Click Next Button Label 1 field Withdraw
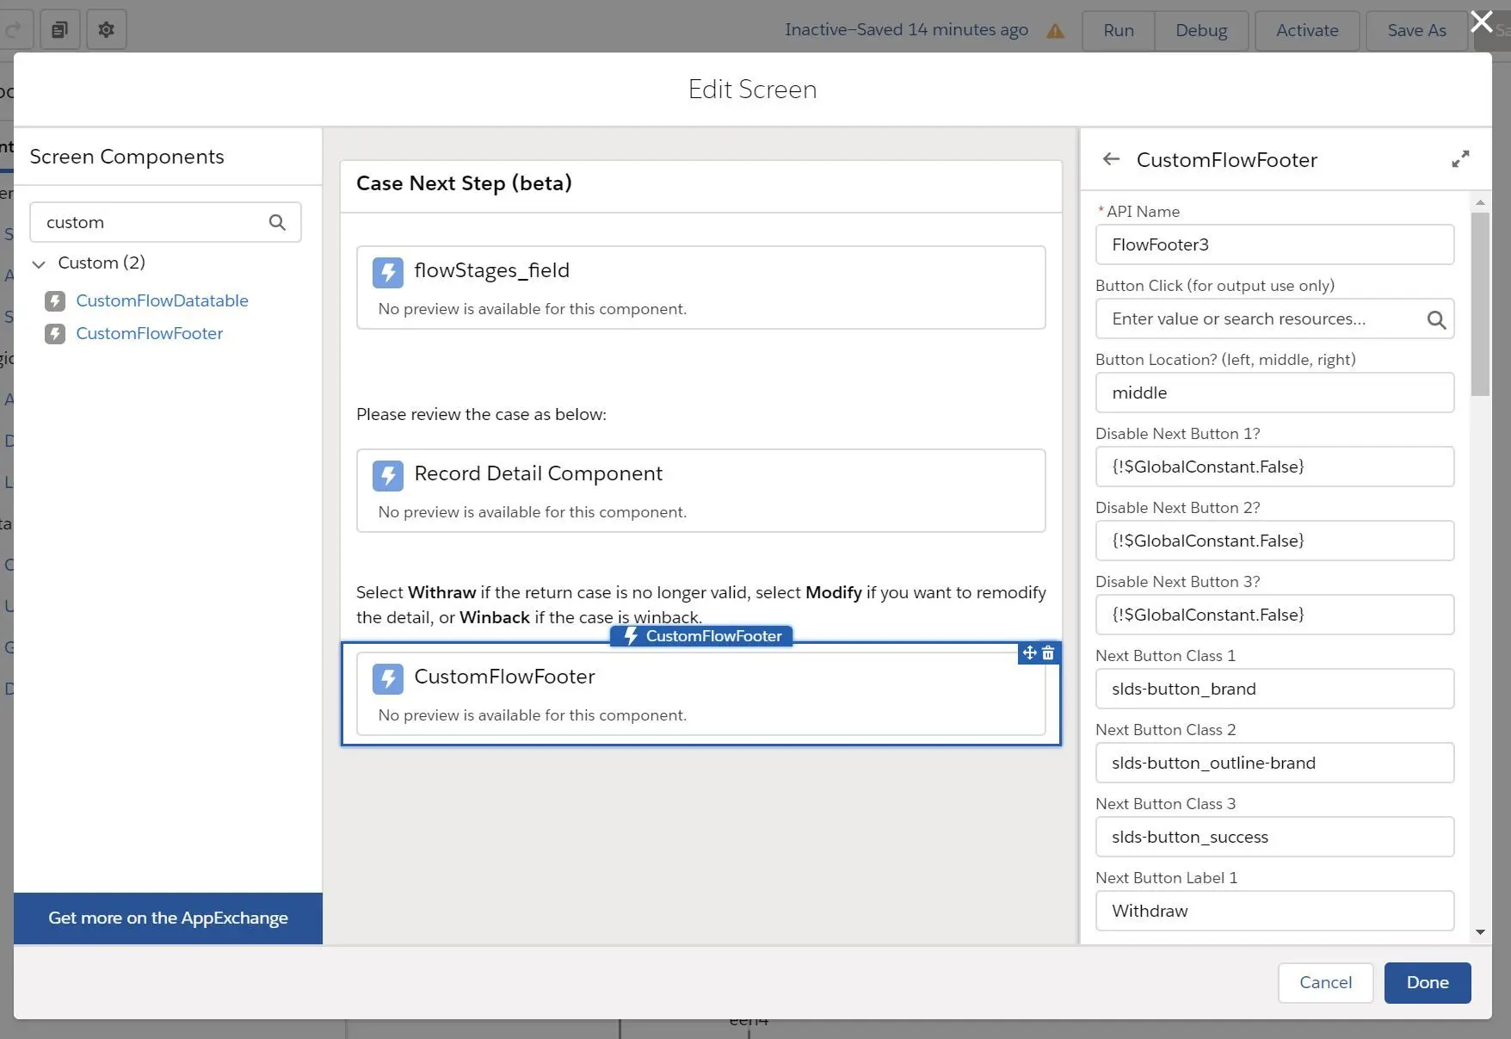The image size is (1511, 1039). pyautogui.click(x=1274, y=911)
